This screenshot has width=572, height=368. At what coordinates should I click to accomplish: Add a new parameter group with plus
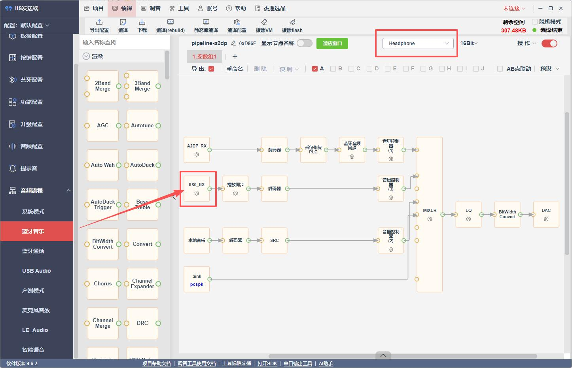[x=235, y=57]
